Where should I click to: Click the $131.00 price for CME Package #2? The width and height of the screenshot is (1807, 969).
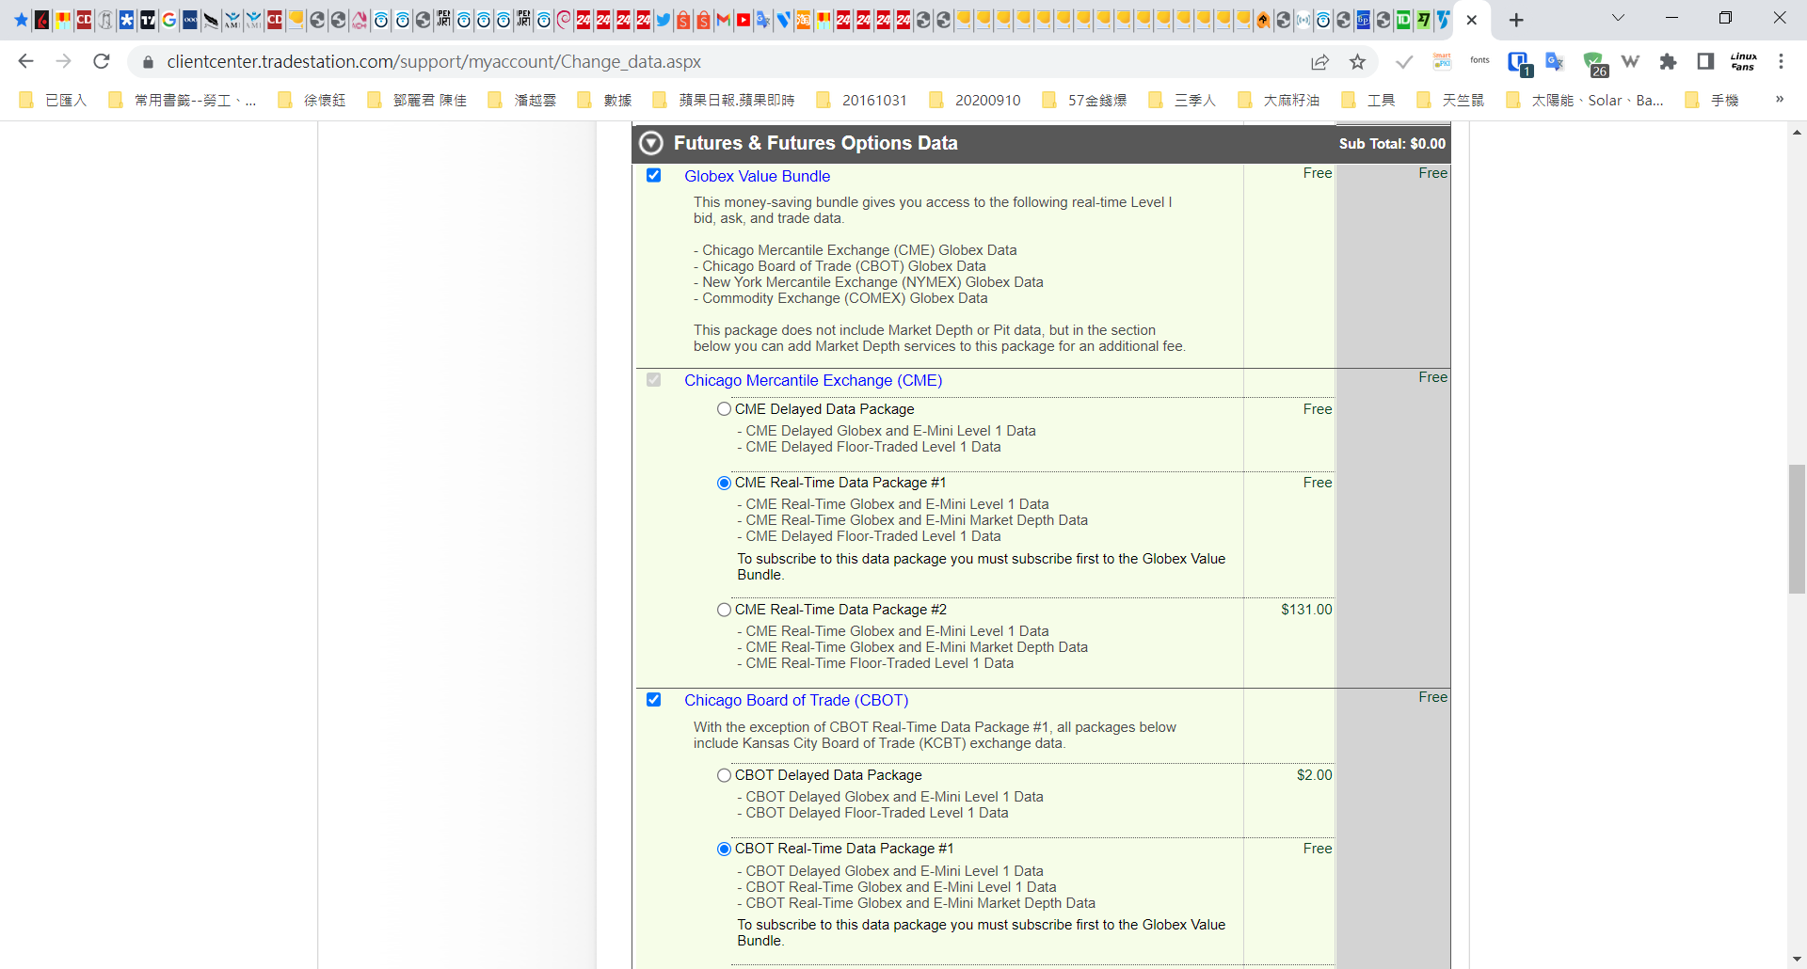[1306, 610]
